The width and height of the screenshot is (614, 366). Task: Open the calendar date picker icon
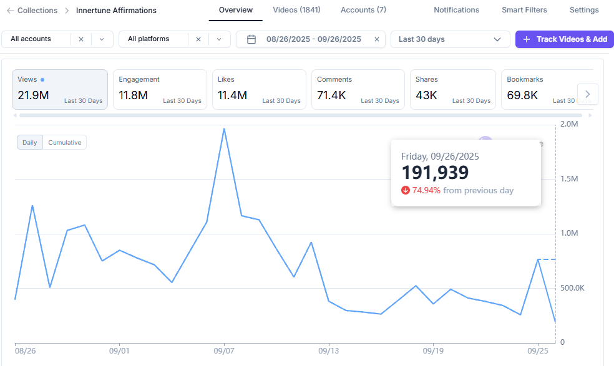pyautogui.click(x=251, y=39)
